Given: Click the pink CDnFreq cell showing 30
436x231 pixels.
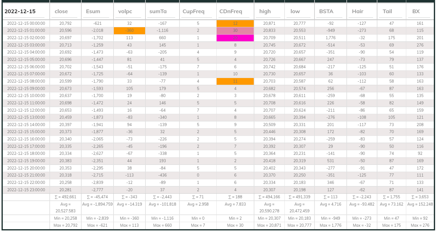Looking at the screenshot, I should pyautogui.click(x=235, y=31).
